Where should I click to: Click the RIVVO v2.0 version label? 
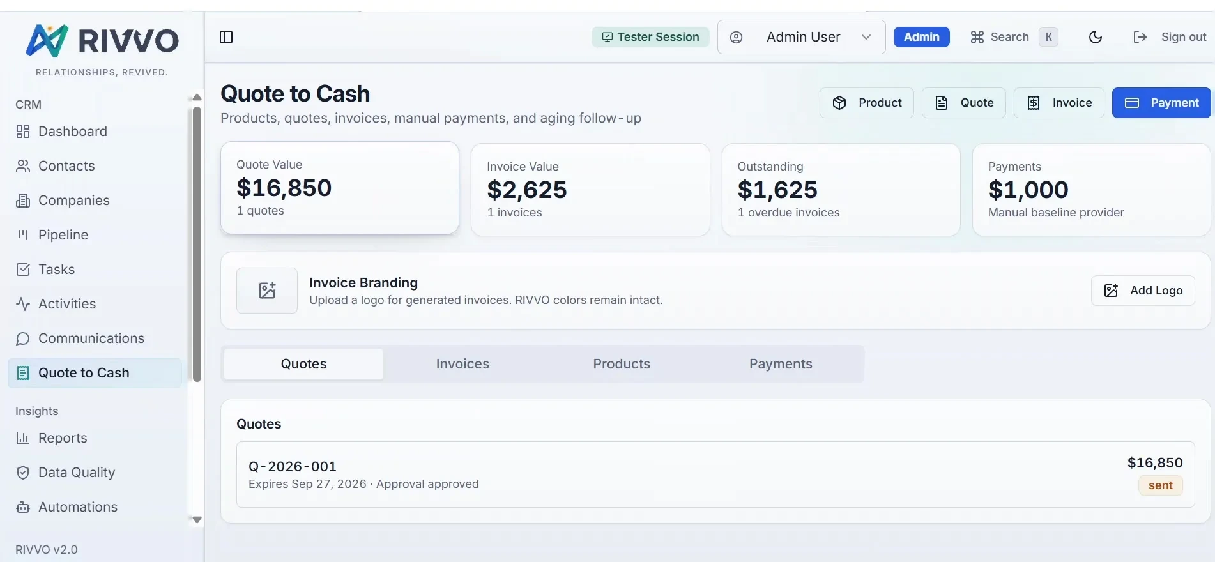[47, 550]
